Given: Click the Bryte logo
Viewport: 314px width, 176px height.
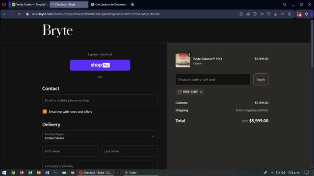Looking at the screenshot, I should (x=57, y=30).
